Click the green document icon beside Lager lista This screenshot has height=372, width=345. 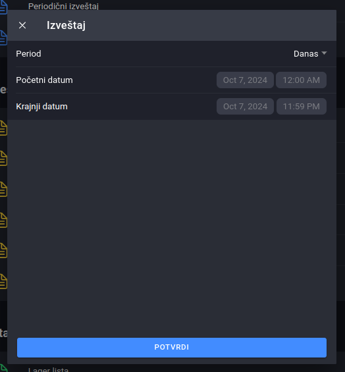point(3,369)
